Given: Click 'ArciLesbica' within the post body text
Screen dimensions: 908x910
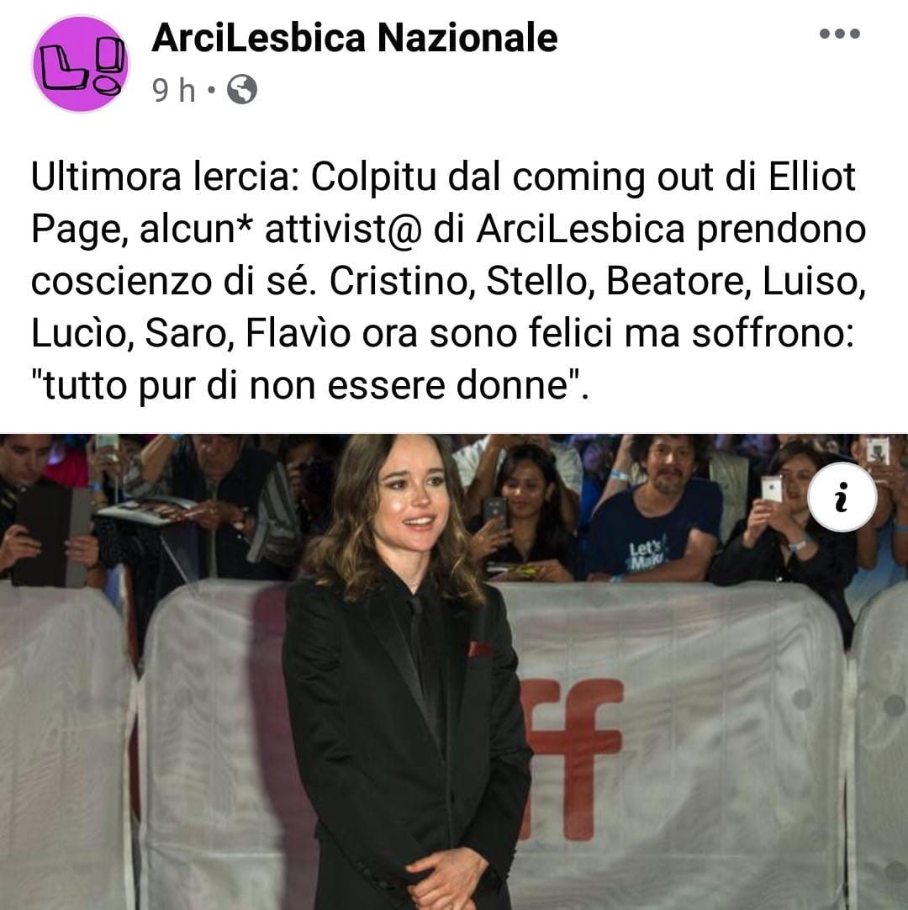Looking at the screenshot, I should point(581,229).
